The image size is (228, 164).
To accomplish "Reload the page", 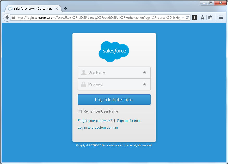I will pyautogui.click(x=187, y=17).
